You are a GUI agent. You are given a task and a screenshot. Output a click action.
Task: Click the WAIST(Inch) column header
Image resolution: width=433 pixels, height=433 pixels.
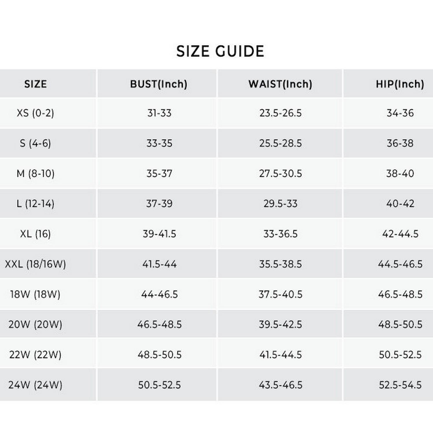tap(280, 84)
